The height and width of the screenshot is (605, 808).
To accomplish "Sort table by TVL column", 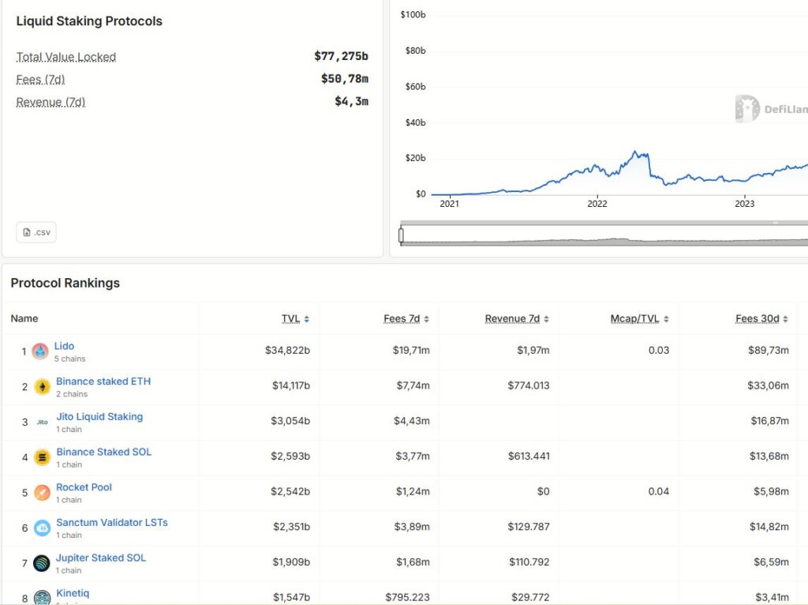I will click(295, 319).
